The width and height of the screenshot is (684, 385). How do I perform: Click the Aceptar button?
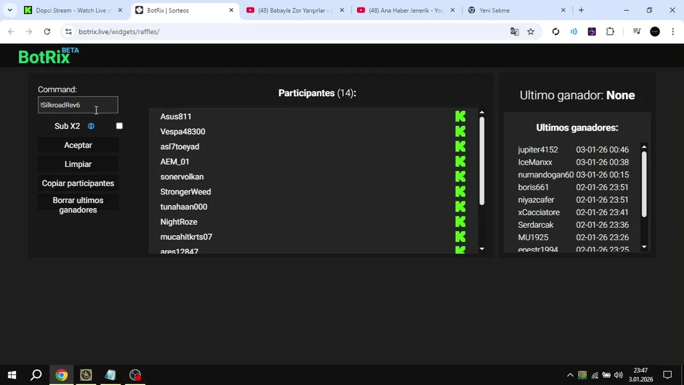click(78, 145)
